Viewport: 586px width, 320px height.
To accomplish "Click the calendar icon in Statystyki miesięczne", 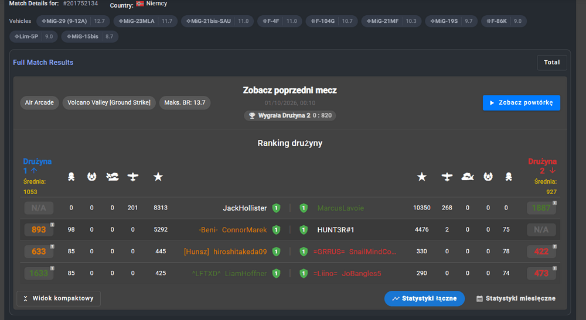I will (x=479, y=299).
